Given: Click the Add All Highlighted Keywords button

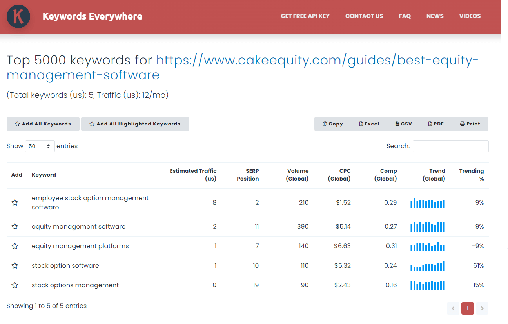Looking at the screenshot, I should coord(135,124).
